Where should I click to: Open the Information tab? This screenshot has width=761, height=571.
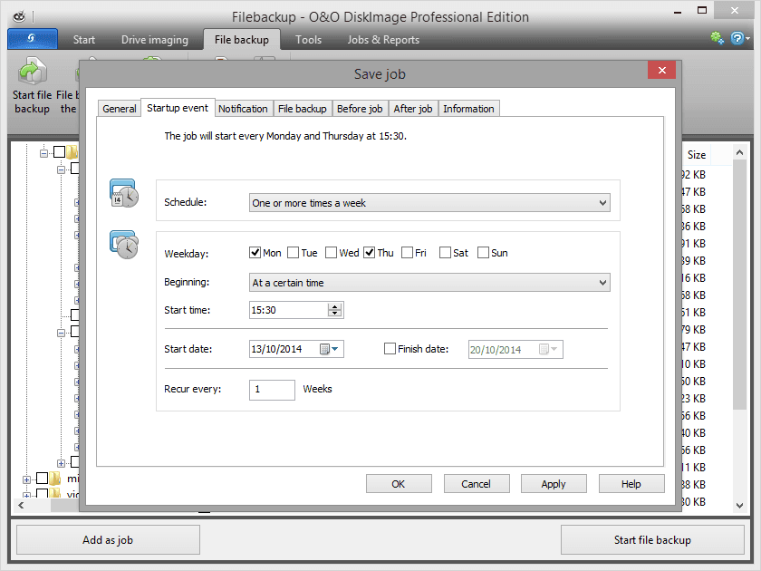468,109
